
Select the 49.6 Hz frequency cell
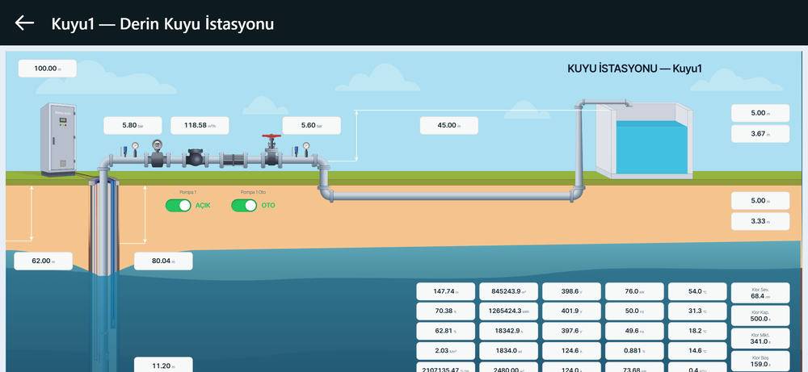click(x=634, y=331)
